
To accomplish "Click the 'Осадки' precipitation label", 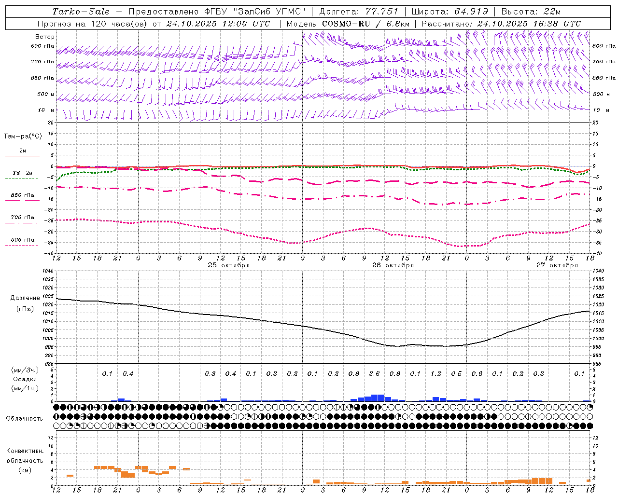I will coord(25,380).
